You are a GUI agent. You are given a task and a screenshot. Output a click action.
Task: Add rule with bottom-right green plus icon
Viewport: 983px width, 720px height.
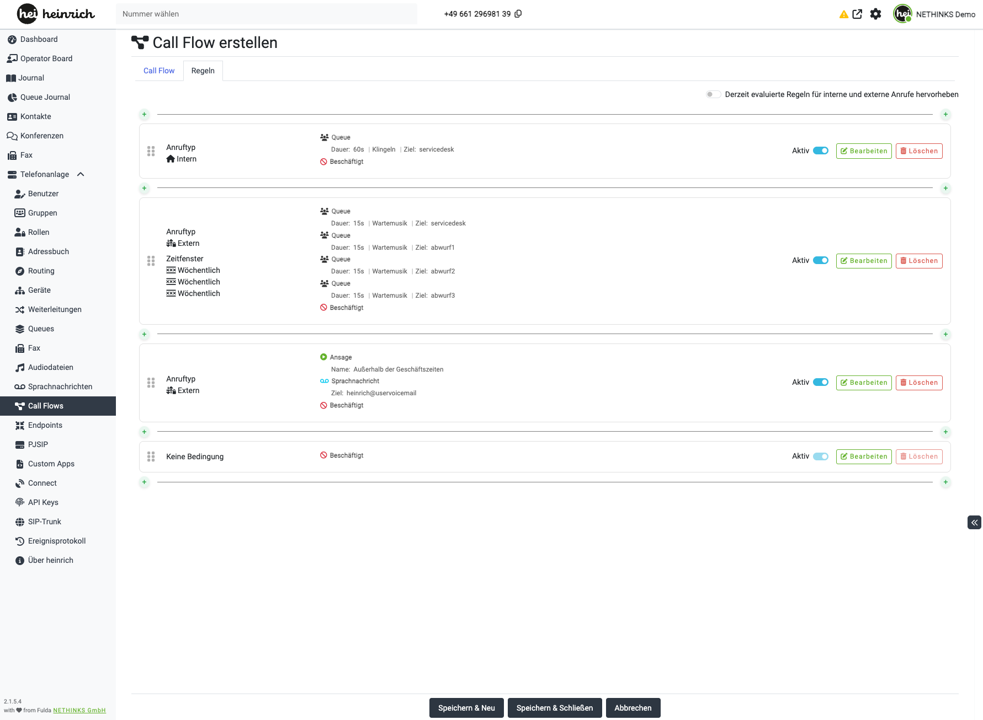[x=945, y=482]
